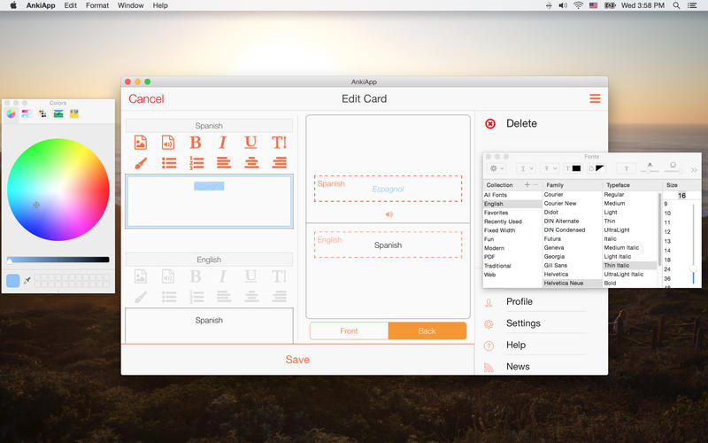The image size is (708, 443).
Task: Switch to the color palettes tab
Action: (42, 113)
